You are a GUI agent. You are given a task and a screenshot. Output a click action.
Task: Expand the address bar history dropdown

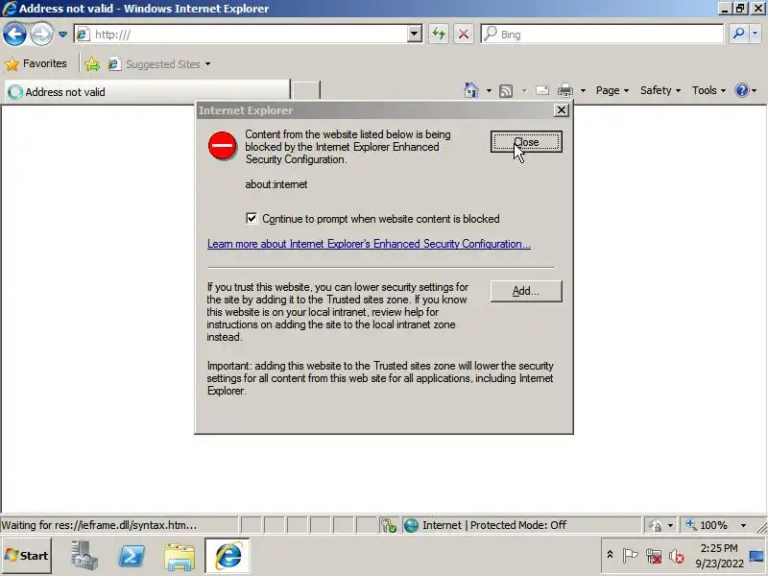(x=415, y=35)
